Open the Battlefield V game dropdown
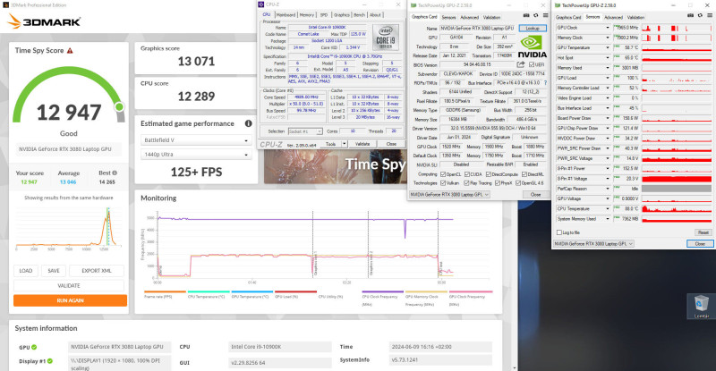This screenshot has height=371, width=716. [196, 140]
